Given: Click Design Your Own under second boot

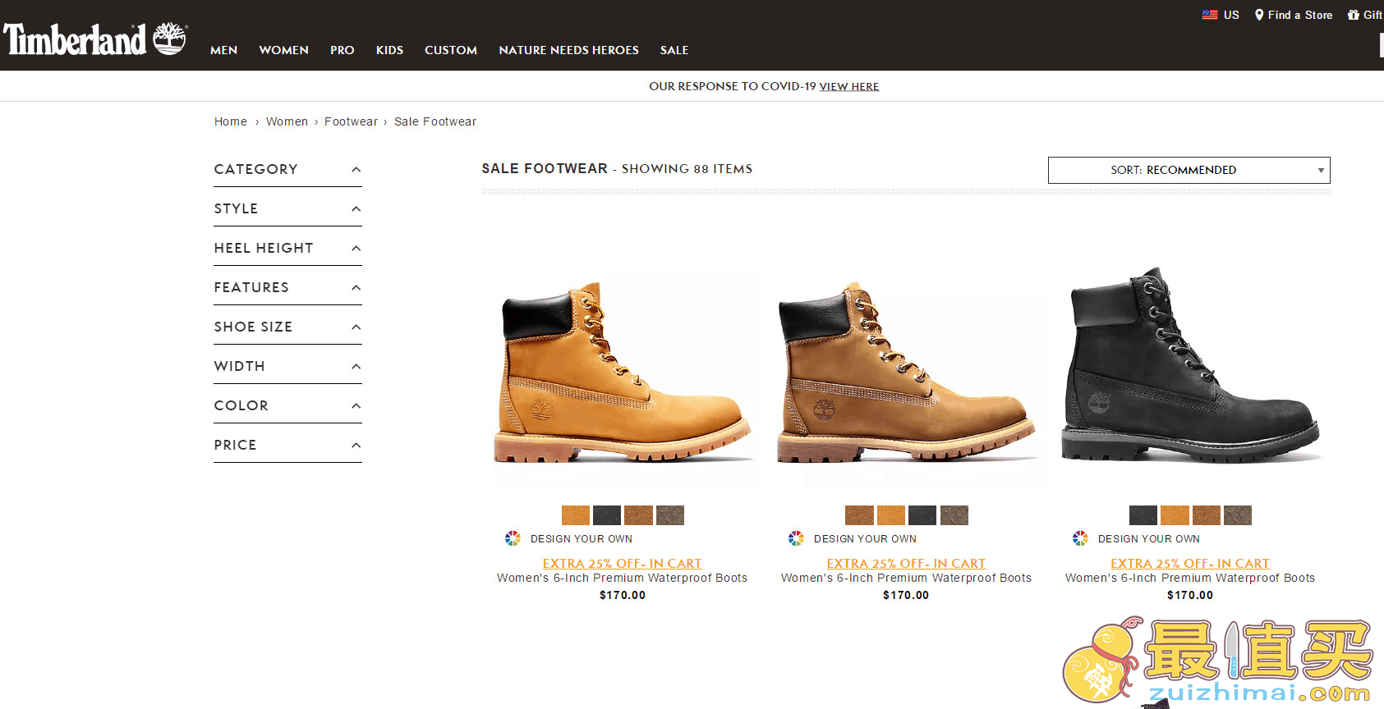Looking at the screenshot, I should pos(865,538).
